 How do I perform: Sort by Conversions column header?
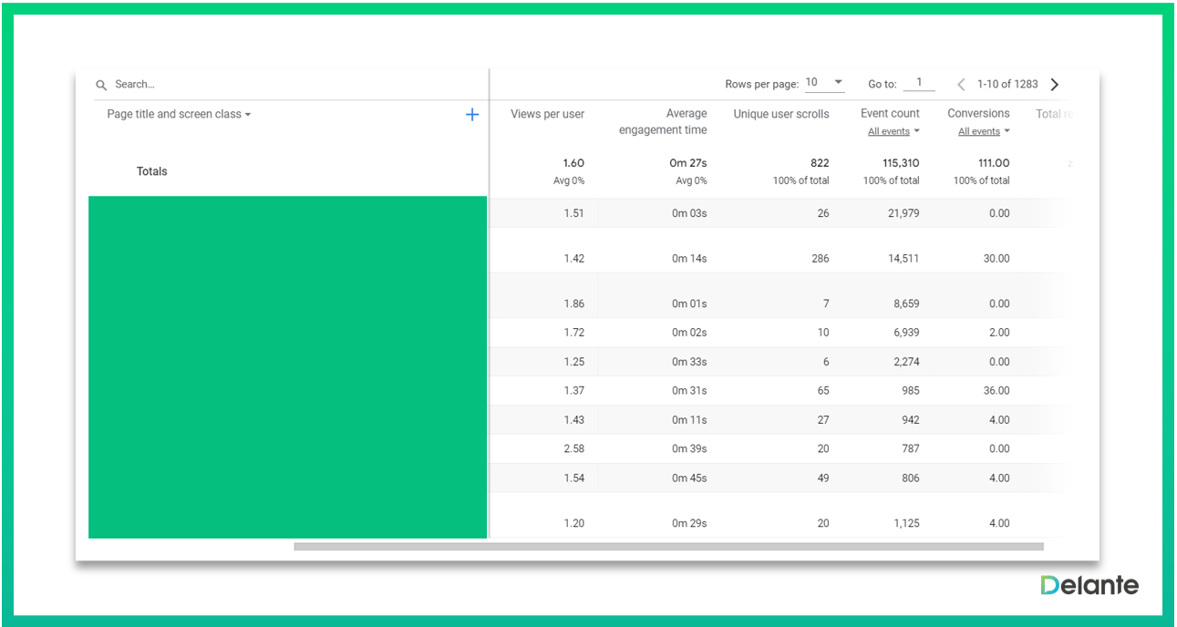[x=978, y=114]
